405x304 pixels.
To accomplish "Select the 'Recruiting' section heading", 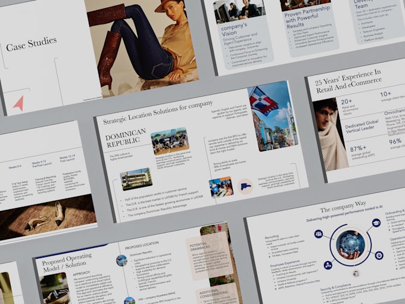I will coord(272,237).
